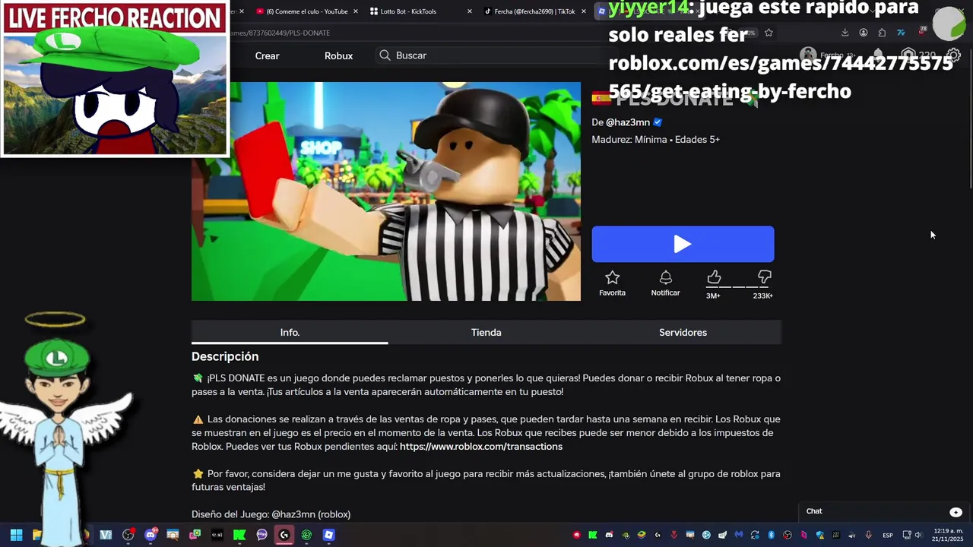Open the ESP language switcher
Image resolution: width=973 pixels, height=547 pixels.
pyautogui.click(x=888, y=536)
